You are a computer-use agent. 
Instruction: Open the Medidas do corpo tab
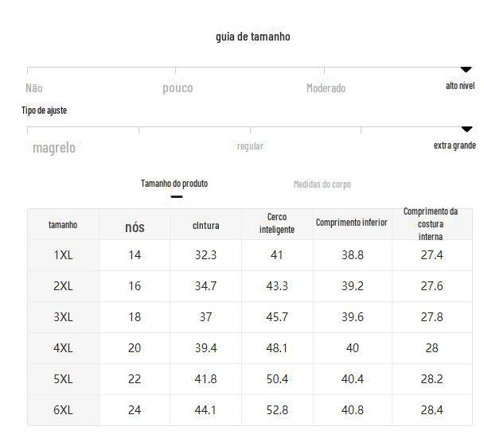point(322,184)
